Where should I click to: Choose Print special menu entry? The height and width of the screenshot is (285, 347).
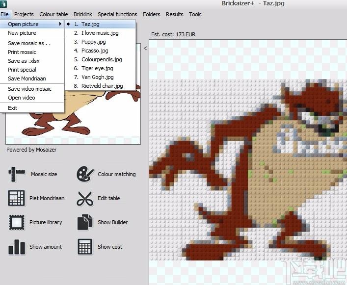[32, 70]
